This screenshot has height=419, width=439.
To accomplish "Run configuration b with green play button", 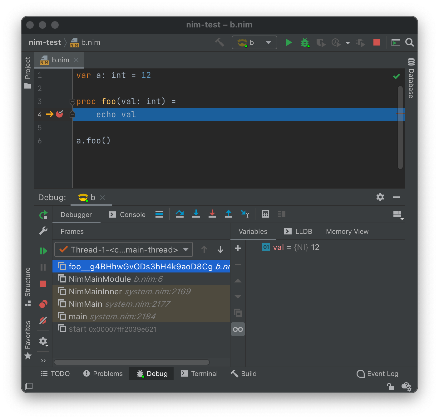I will (289, 42).
